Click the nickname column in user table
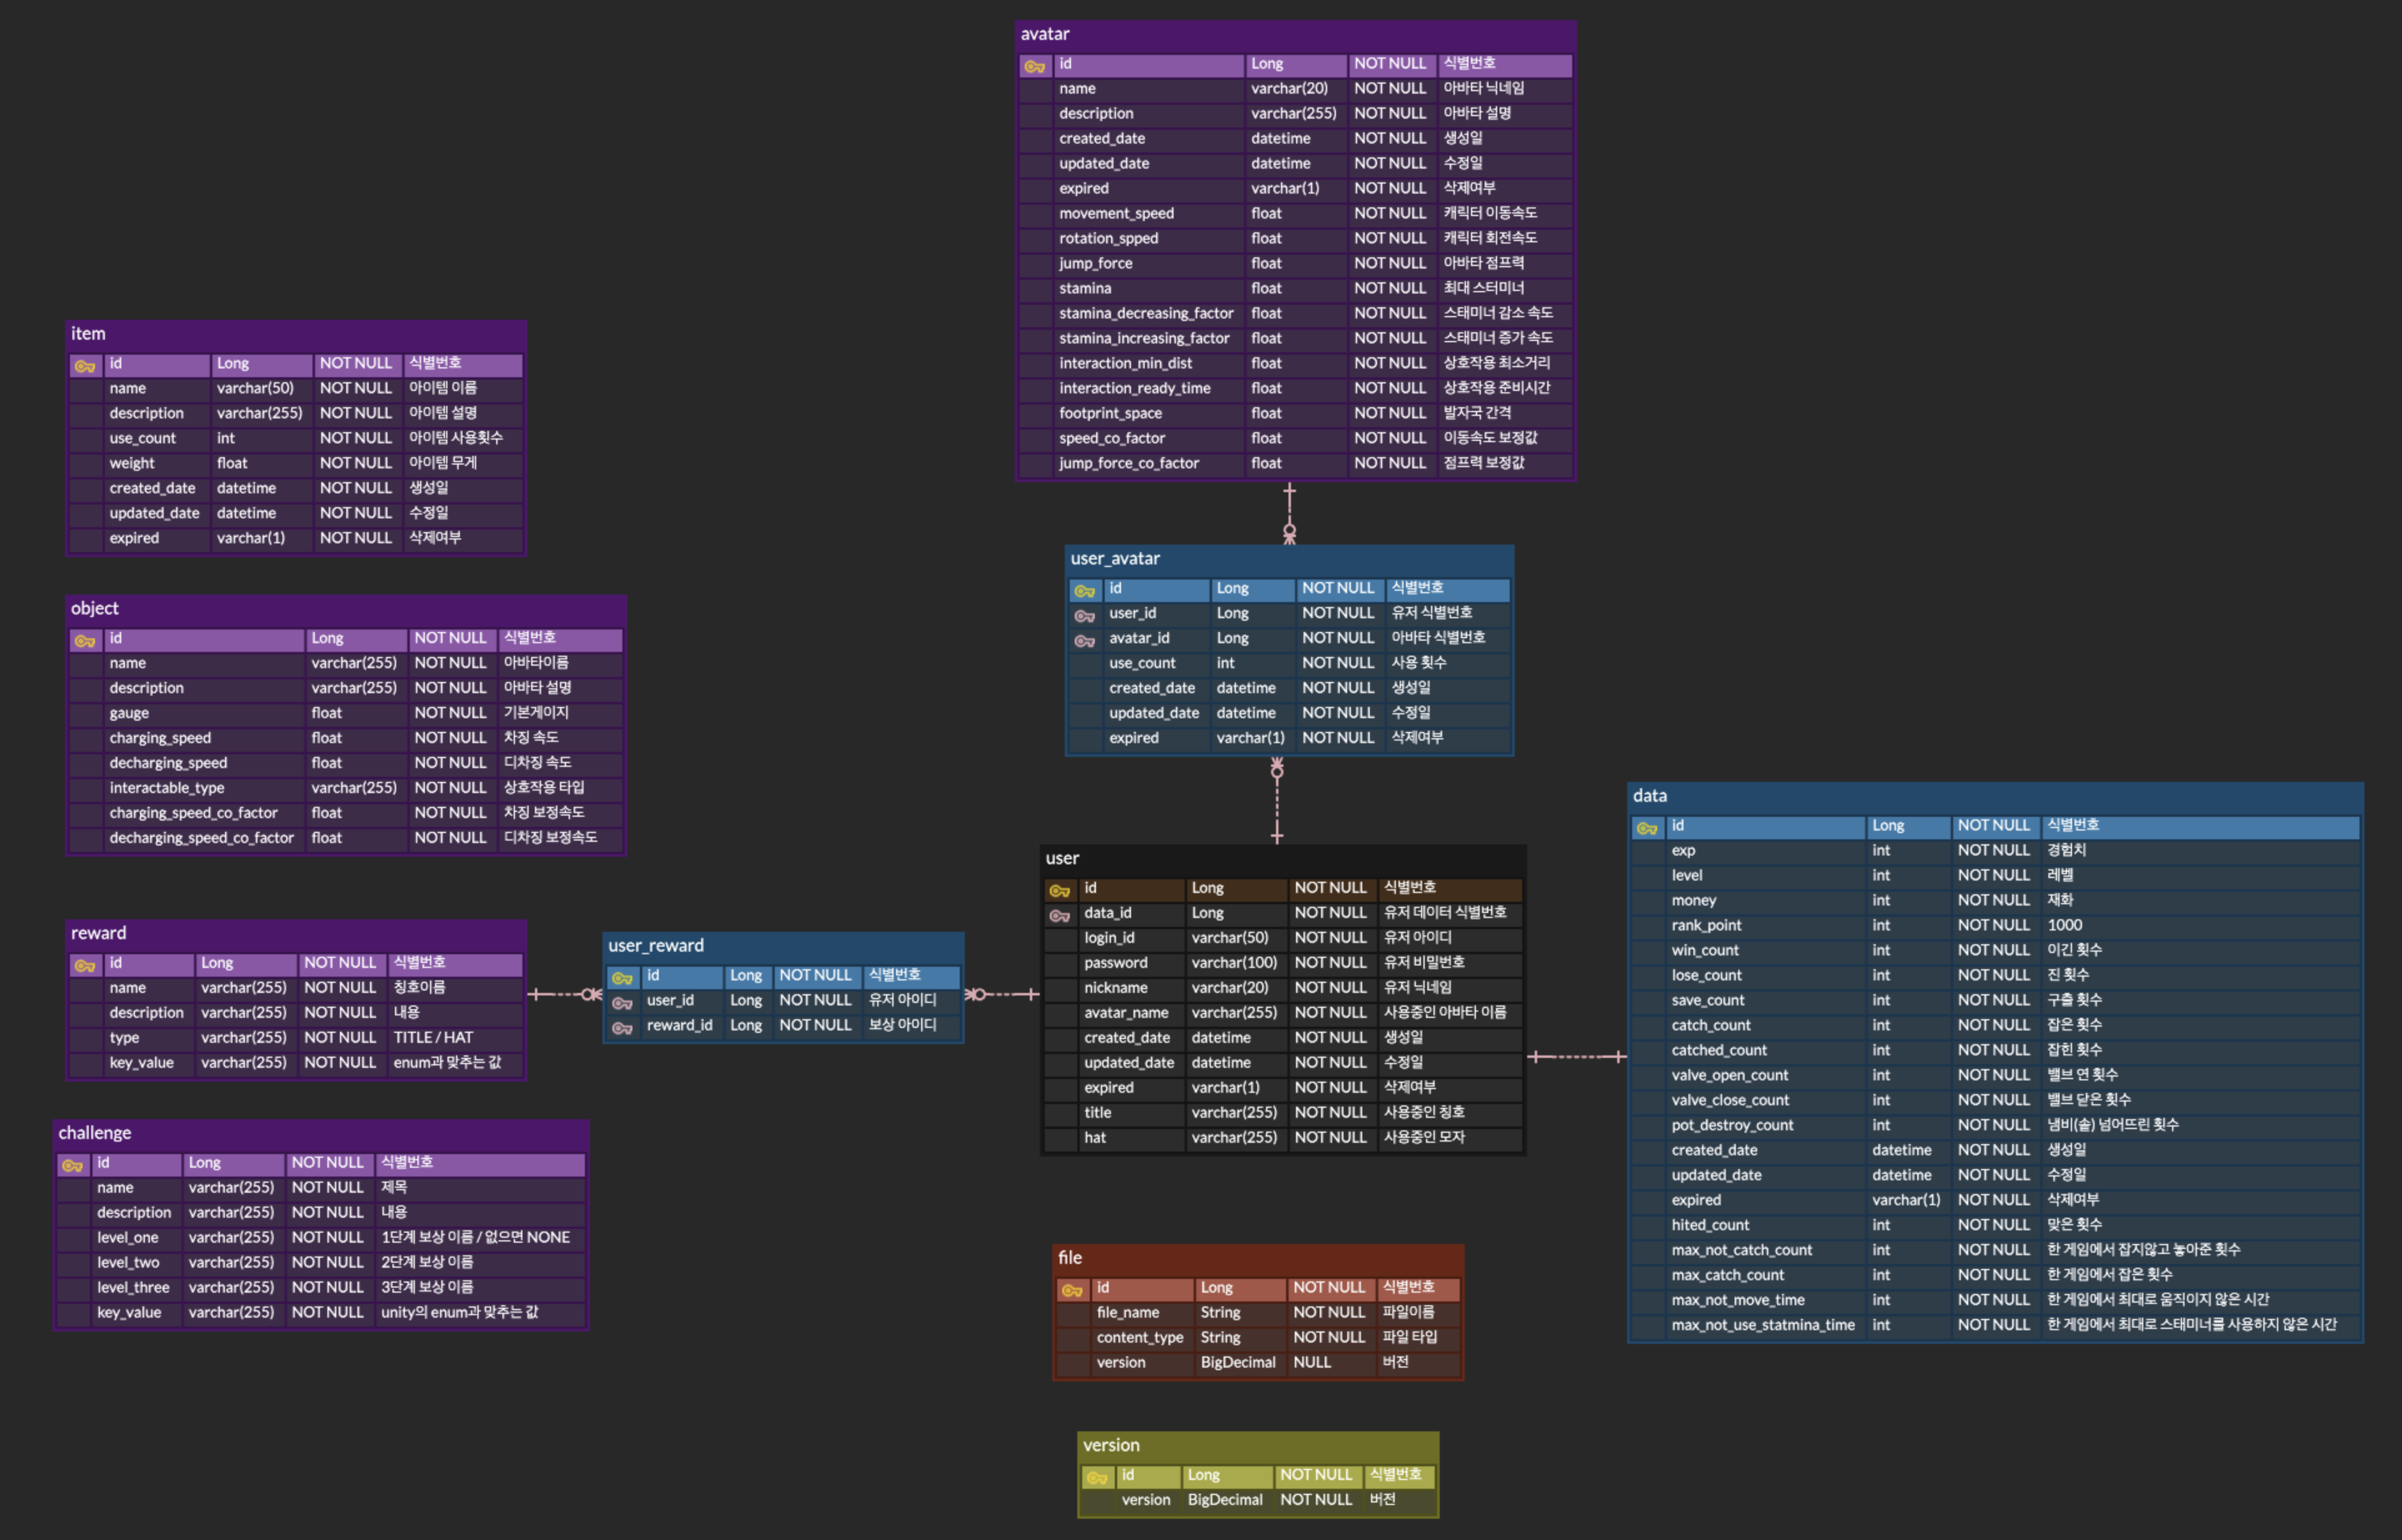 pyautogui.click(x=1115, y=988)
